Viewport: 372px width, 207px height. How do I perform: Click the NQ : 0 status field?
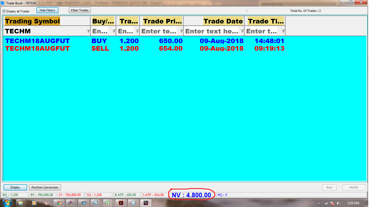click(291, 195)
